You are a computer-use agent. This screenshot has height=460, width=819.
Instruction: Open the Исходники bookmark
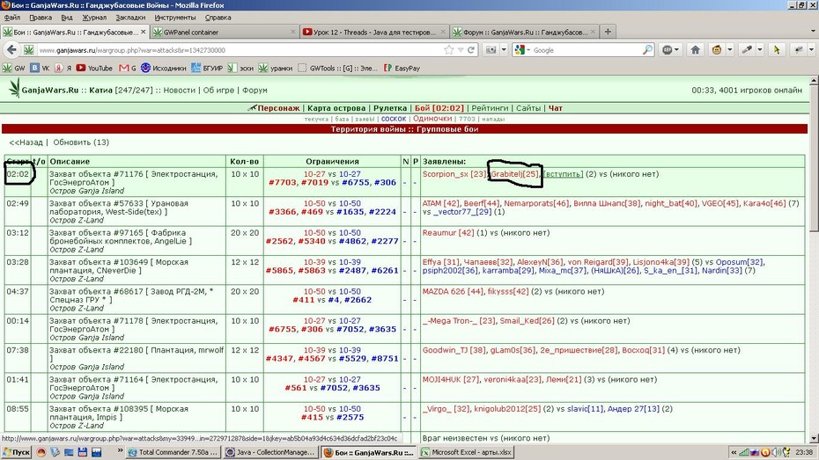(164, 69)
